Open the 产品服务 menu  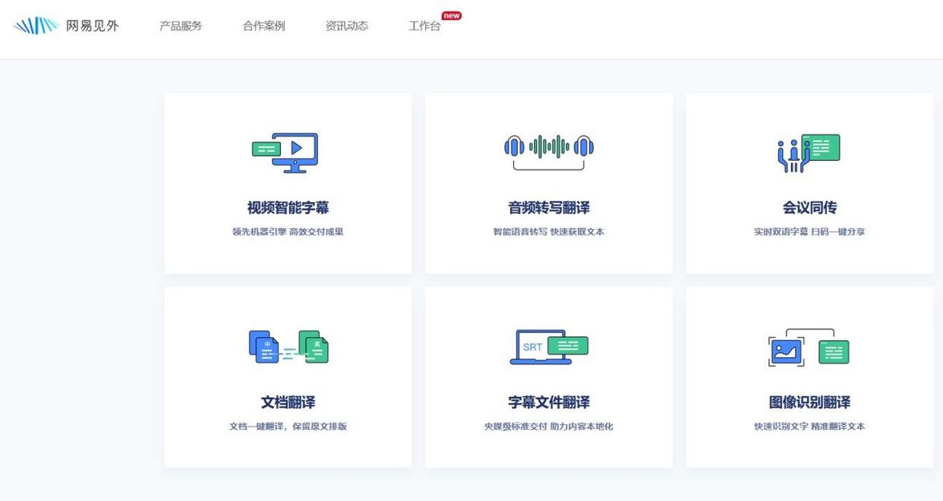point(180,25)
